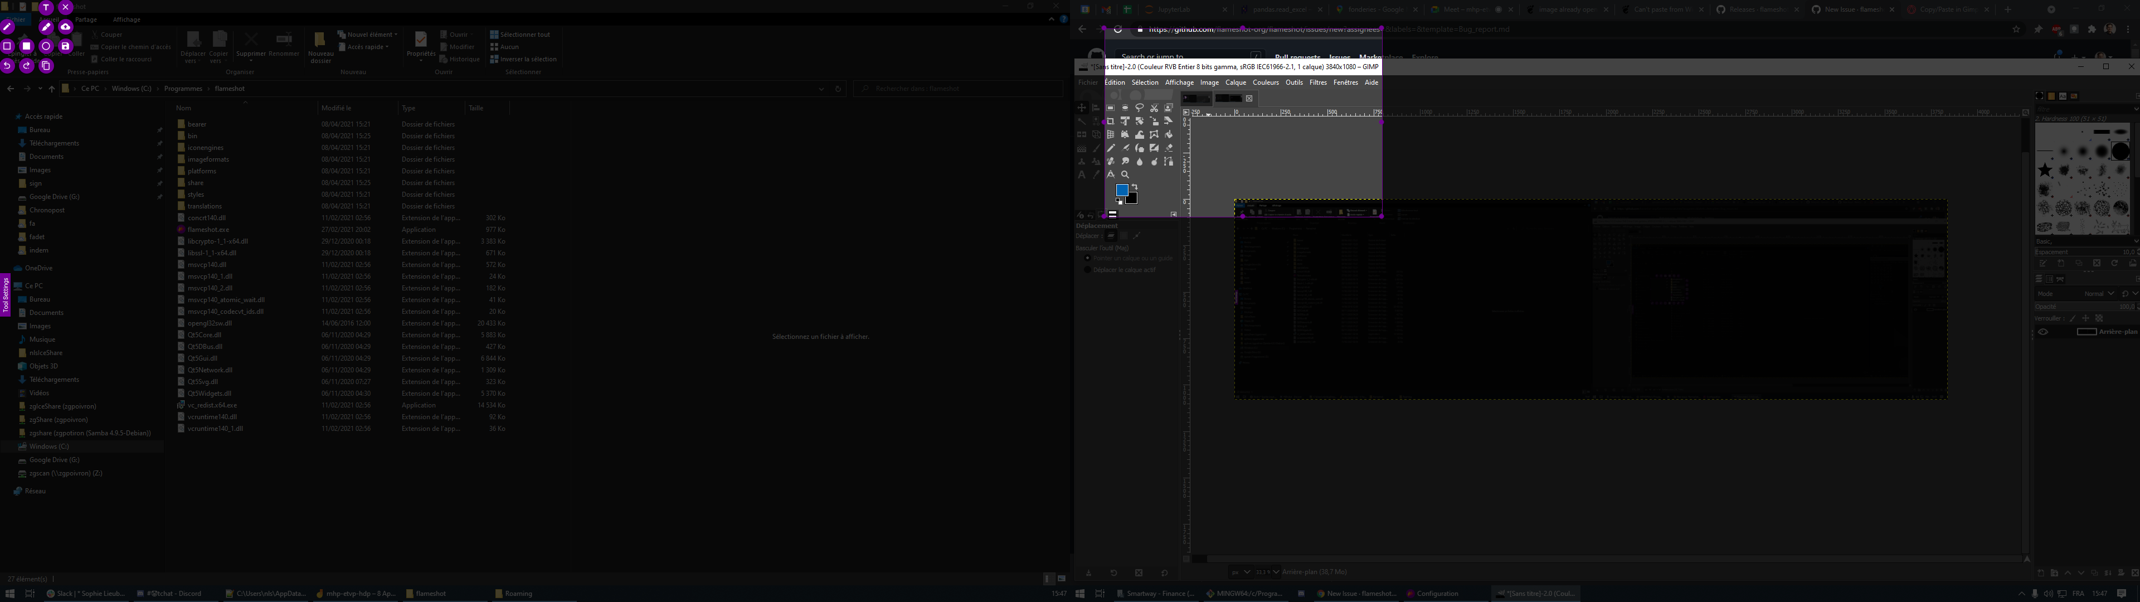Reset to default colors mini swatch
Screen dimensions: 2140x602
pos(1120,201)
